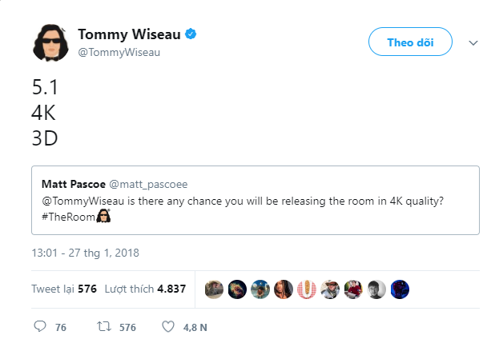Open the corn dog liker avatar
The height and width of the screenshot is (351, 495).
point(307,289)
